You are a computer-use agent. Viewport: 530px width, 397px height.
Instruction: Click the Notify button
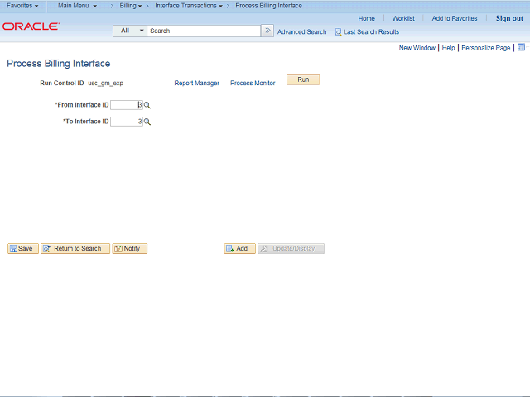coord(130,248)
